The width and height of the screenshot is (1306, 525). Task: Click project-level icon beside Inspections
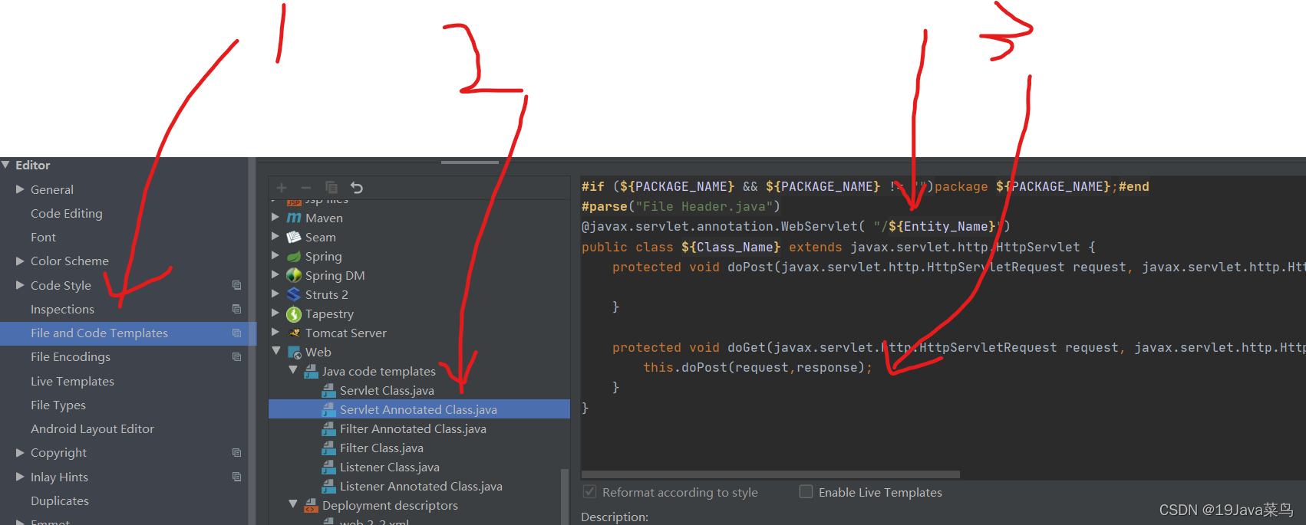coord(237,309)
